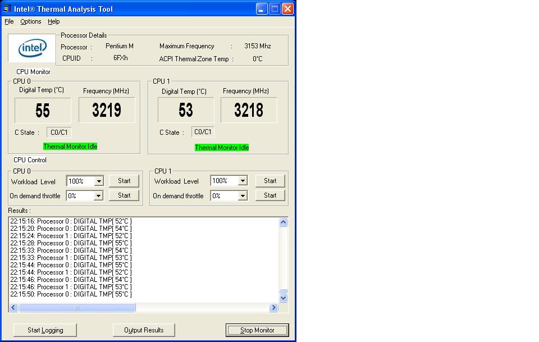Expand CPU 0 Workload Level dropdown
The width and height of the screenshot is (539, 342).
point(99,181)
